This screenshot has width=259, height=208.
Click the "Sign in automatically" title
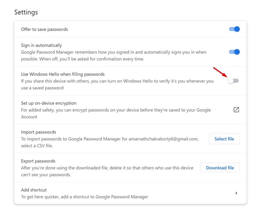pyautogui.click(x=41, y=45)
